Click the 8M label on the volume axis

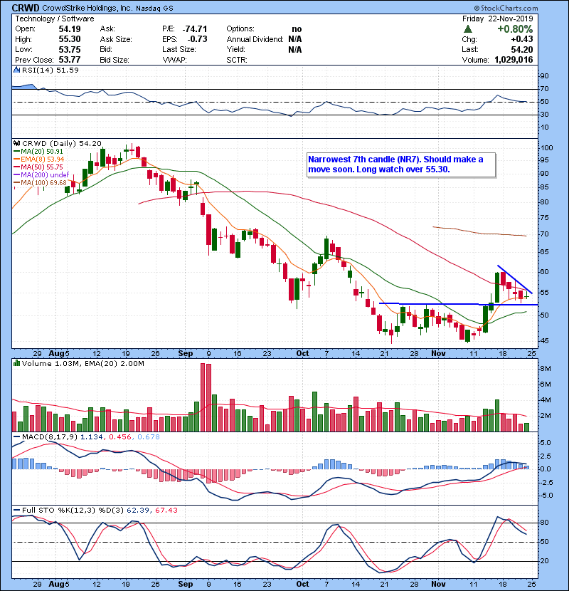(x=546, y=368)
